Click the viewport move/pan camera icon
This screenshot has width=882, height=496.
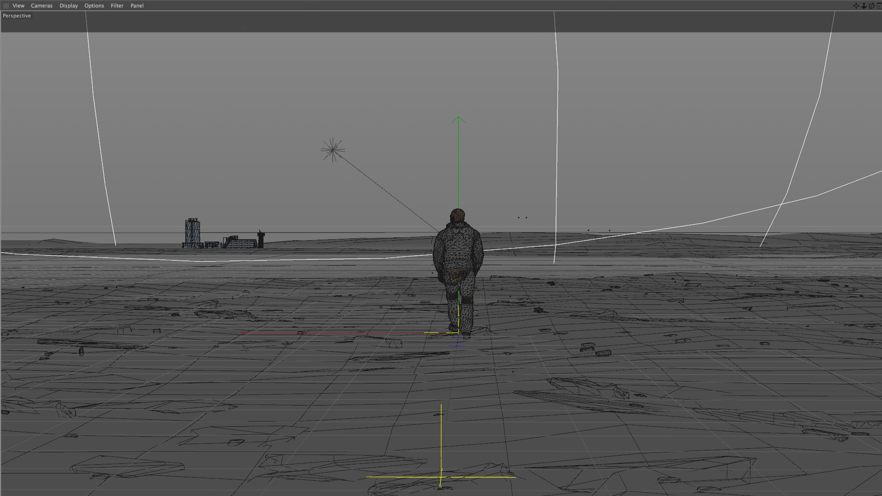point(855,6)
